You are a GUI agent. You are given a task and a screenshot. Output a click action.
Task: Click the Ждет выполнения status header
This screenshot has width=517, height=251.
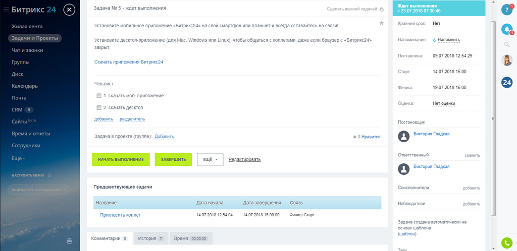(x=439, y=8)
